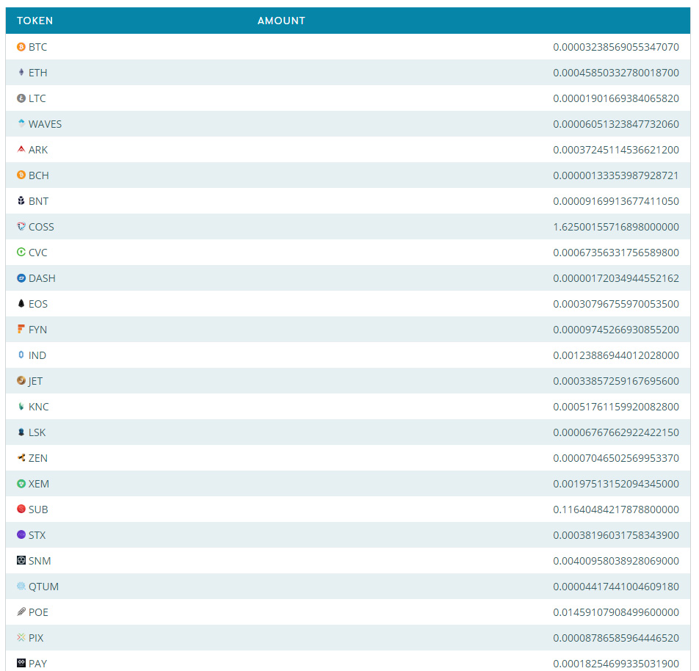Click the SNM token icon

21,560
